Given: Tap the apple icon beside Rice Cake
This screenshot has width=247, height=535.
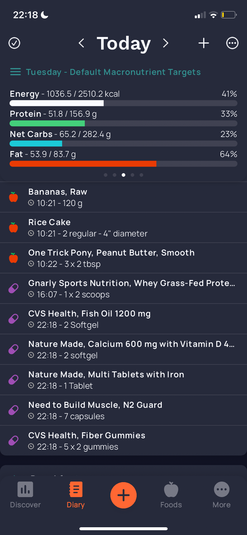Looking at the screenshot, I should pyautogui.click(x=13, y=227).
